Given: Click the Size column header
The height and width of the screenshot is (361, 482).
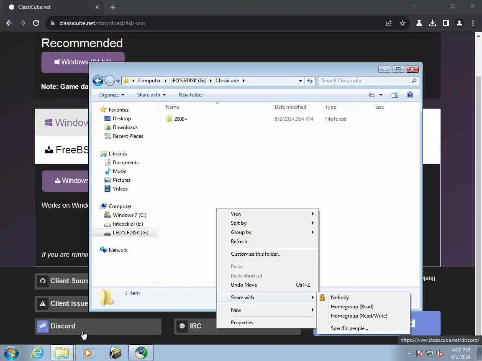Looking at the screenshot, I should coord(379,107).
